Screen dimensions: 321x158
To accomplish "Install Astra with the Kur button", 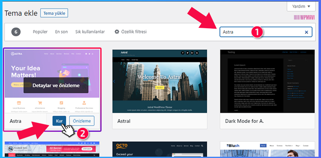I will click(59, 121).
